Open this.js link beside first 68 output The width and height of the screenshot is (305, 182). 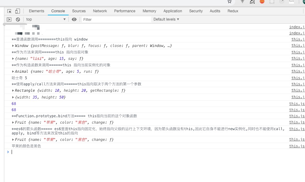[x=297, y=104]
